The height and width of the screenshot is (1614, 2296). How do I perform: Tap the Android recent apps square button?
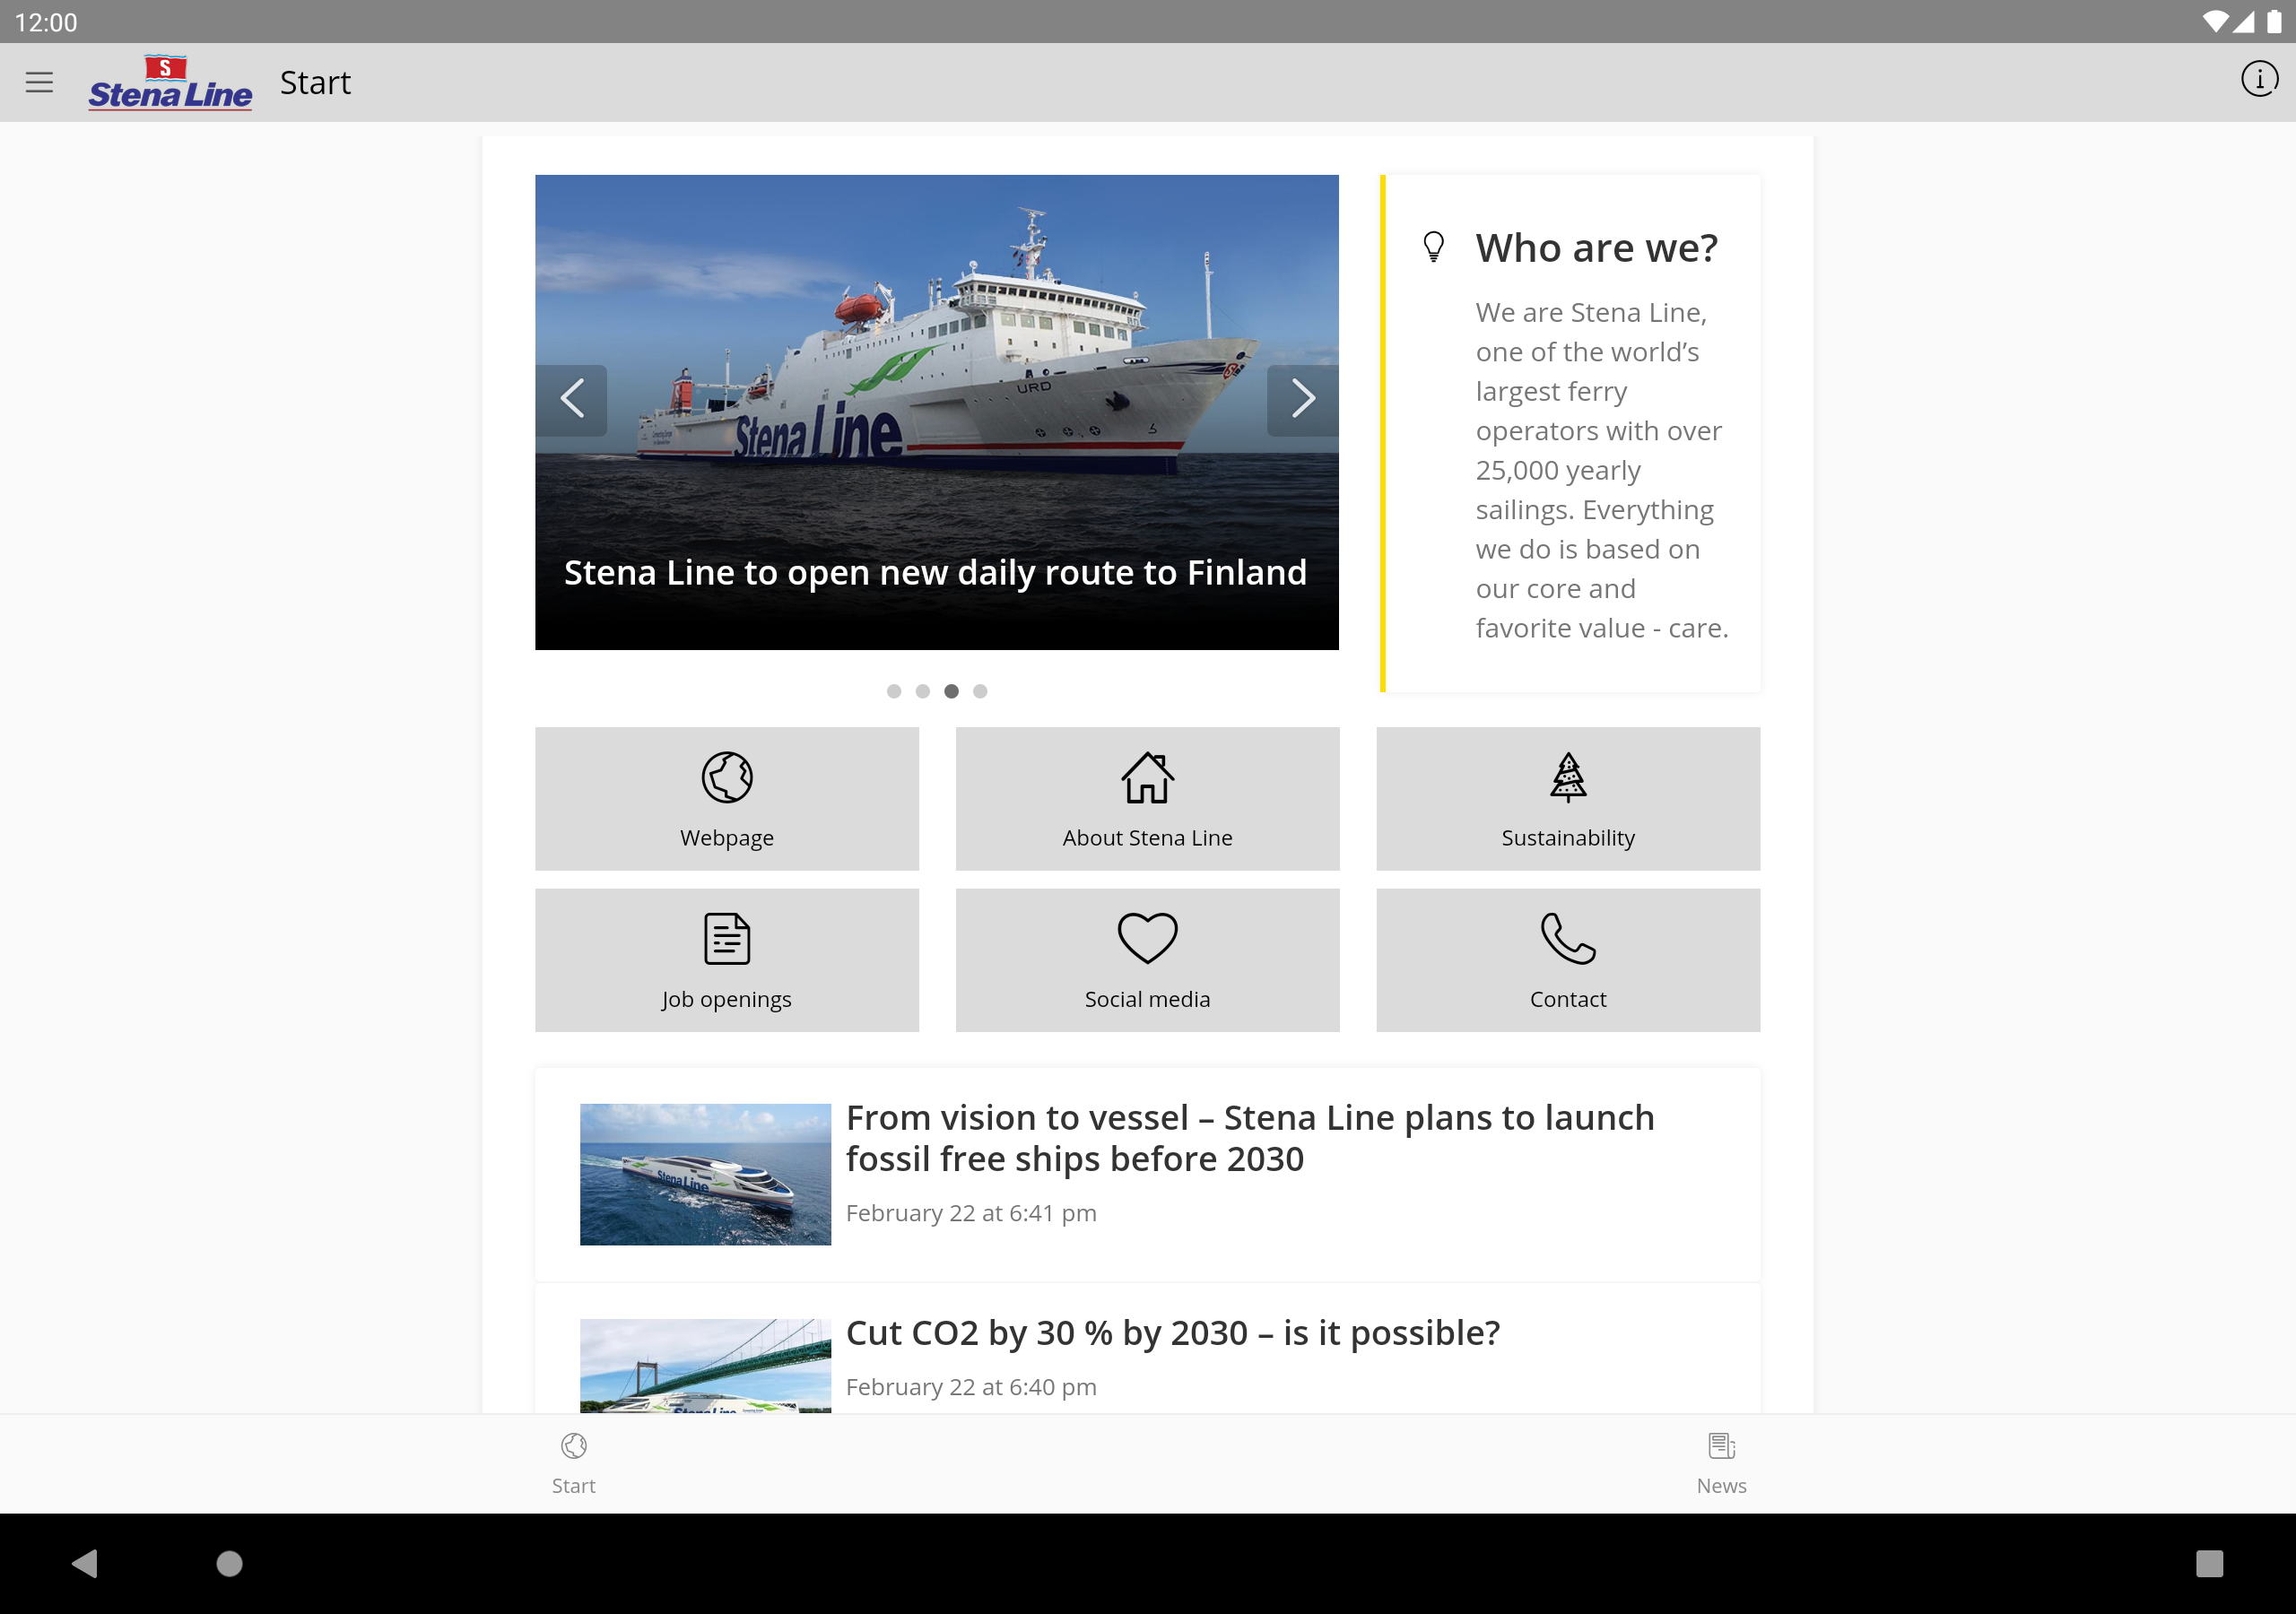tap(2209, 1563)
